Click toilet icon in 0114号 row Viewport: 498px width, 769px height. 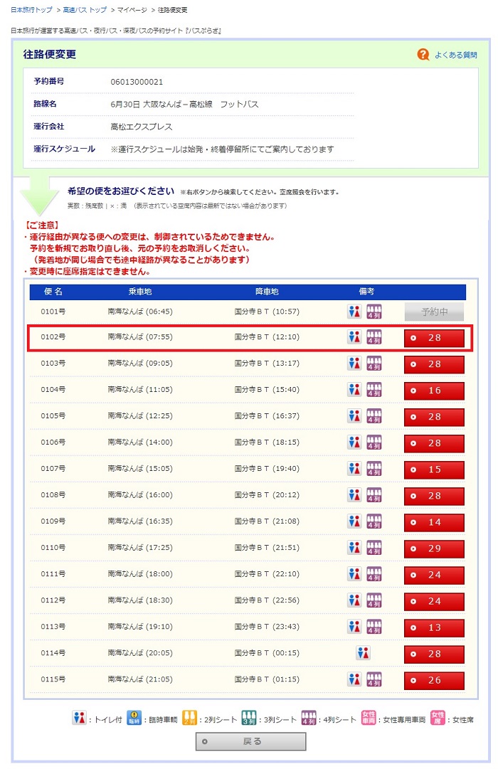coord(364,653)
